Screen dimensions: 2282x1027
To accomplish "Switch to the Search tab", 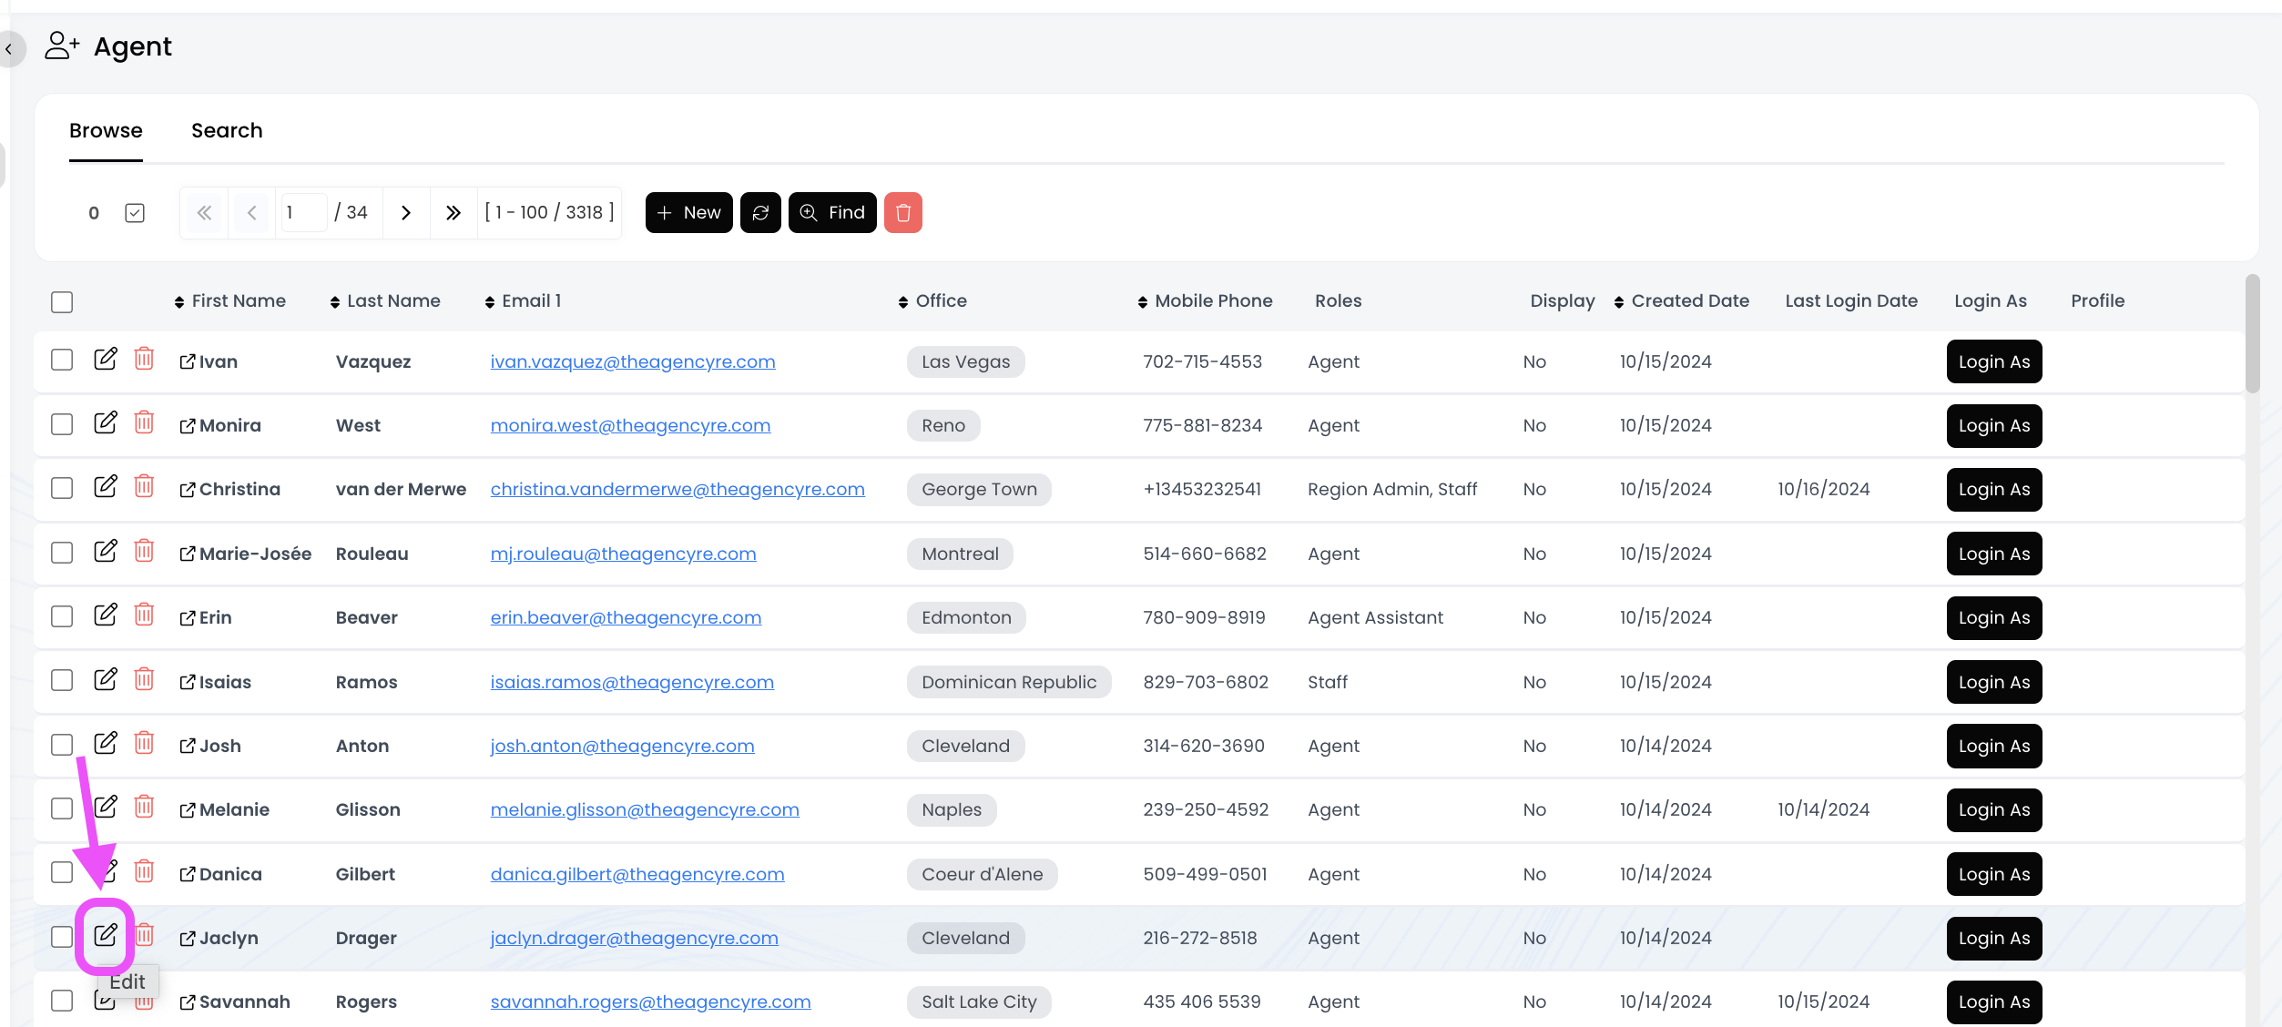I will pyautogui.click(x=227, y=130).
